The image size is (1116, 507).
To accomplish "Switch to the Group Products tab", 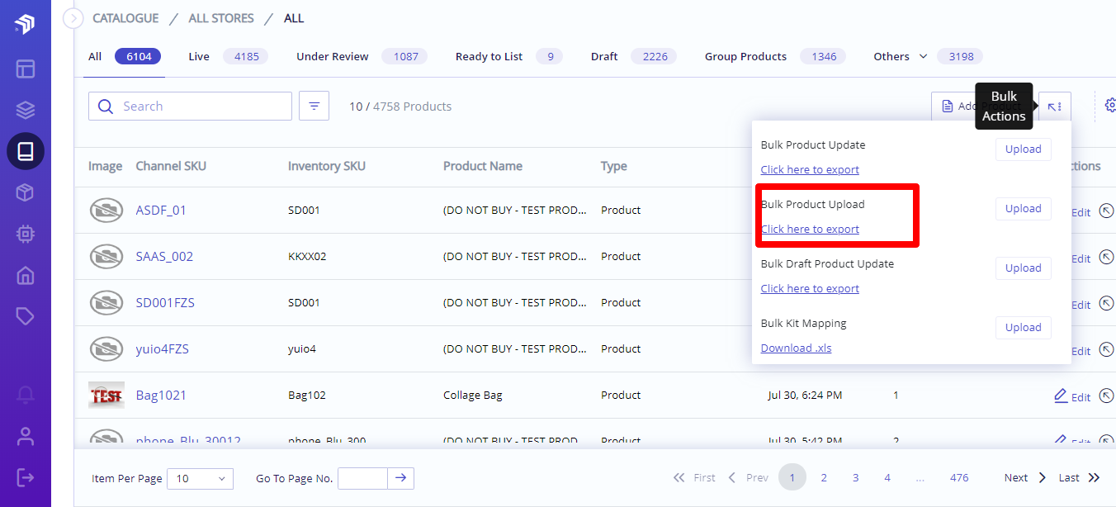I will pos(776,56).
